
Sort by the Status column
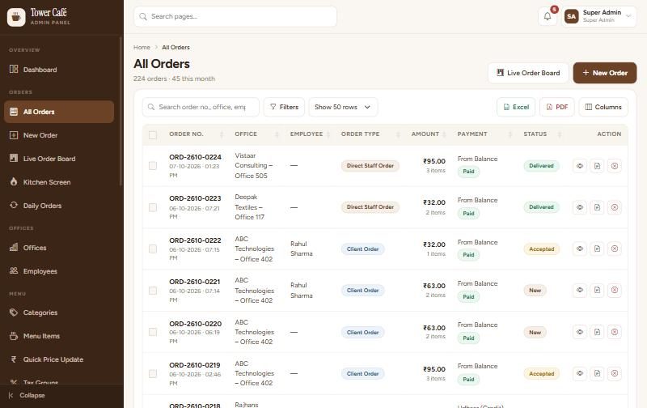(542, 134)
